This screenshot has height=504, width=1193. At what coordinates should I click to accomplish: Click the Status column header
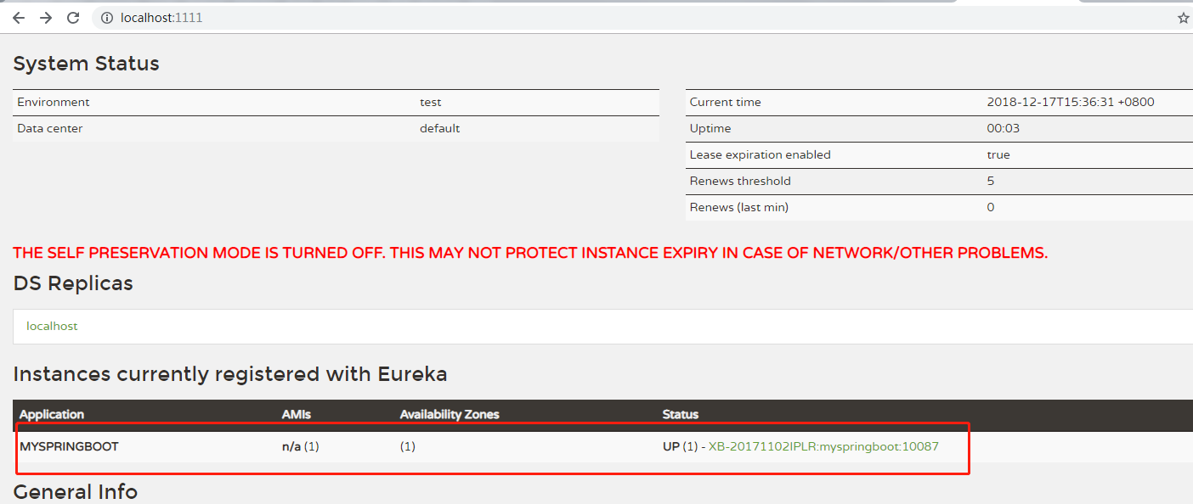pos(680,414)
